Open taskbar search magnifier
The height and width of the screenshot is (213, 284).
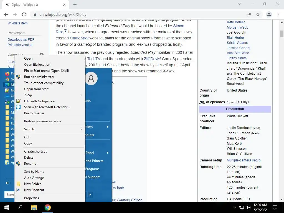tap(20, 207)
